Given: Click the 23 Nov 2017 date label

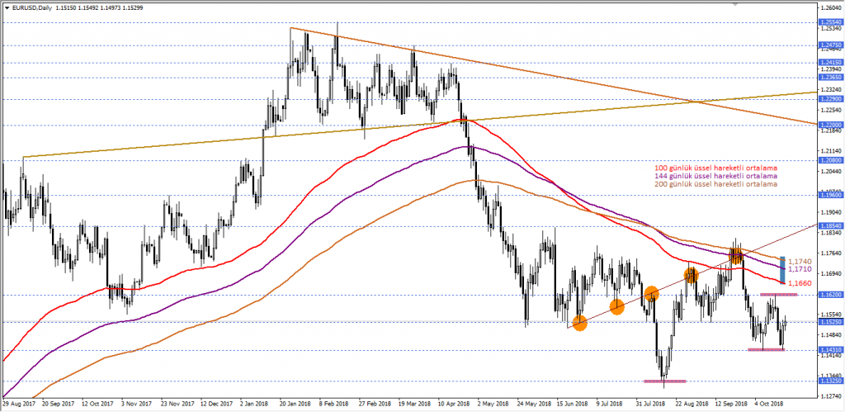Looking at the screenshot, I should [177, 403].
